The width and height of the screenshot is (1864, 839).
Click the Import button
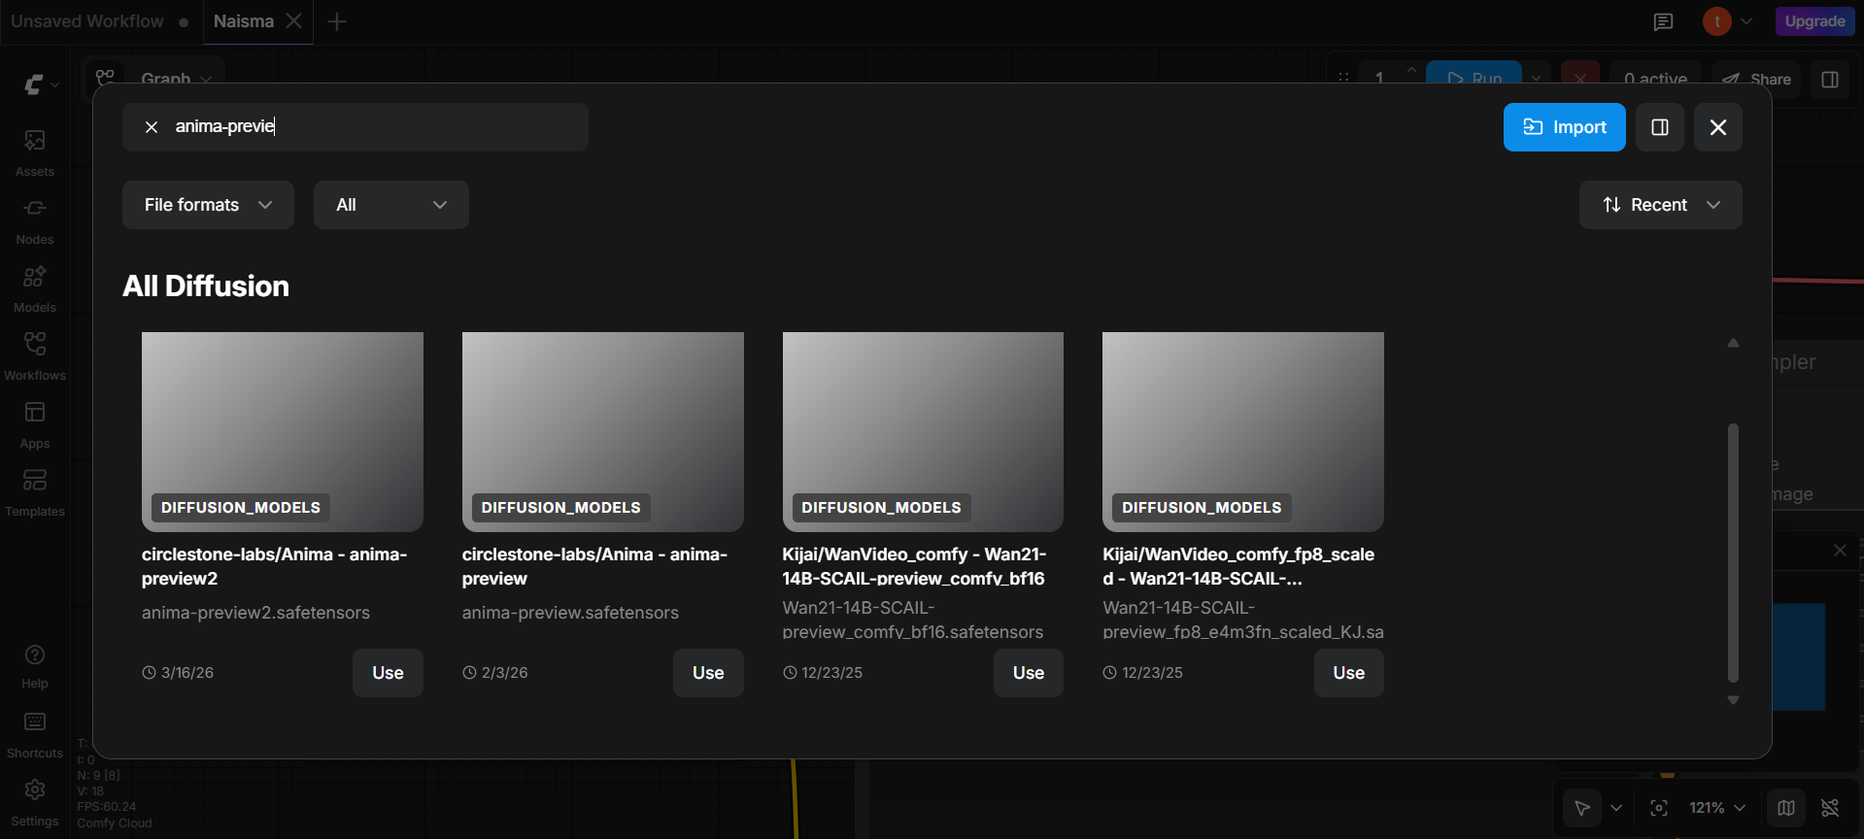[1565, 127]
